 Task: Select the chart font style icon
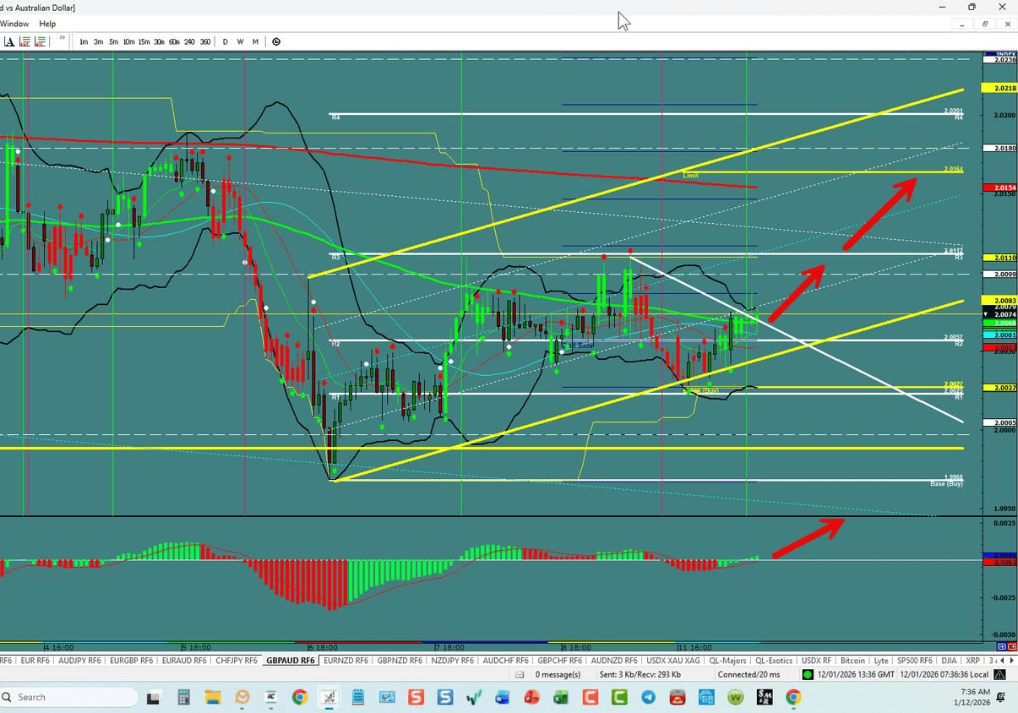click(9, 41)
